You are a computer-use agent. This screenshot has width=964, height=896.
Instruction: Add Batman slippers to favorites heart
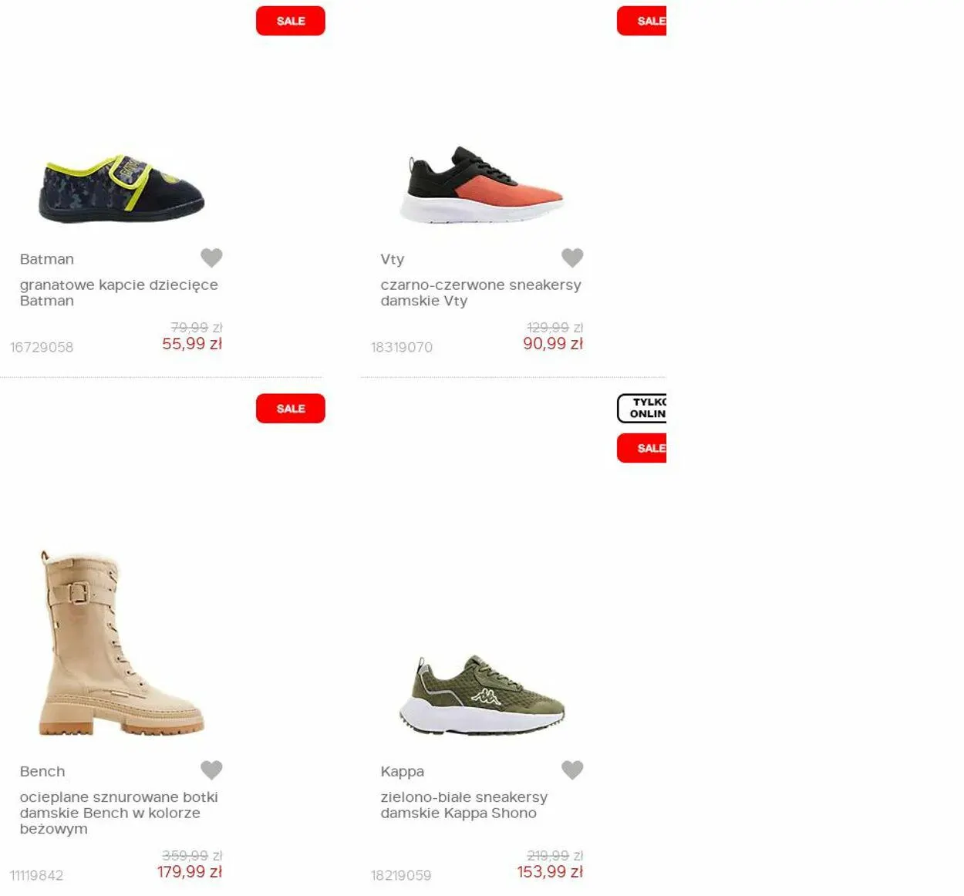tap(211, 258)
